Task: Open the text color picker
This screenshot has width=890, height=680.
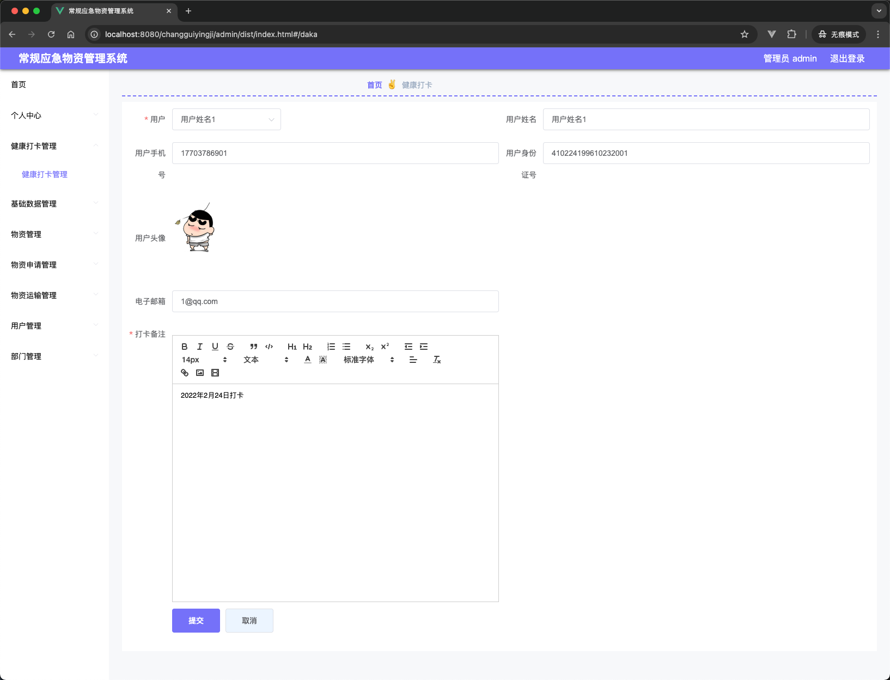Action: [x=308, y=360]
